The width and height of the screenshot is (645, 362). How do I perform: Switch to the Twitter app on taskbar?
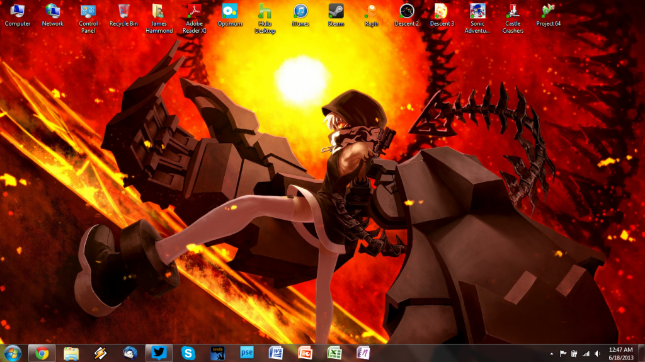click(x=159, y=353)
